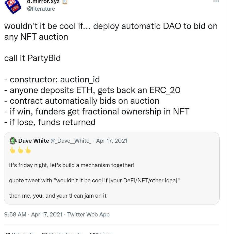Image resolution: width=229 pixels, height=234 pixels.
Task: Open the tweet's more options menu
Action: pyautogui.click(x=216, y=2)
